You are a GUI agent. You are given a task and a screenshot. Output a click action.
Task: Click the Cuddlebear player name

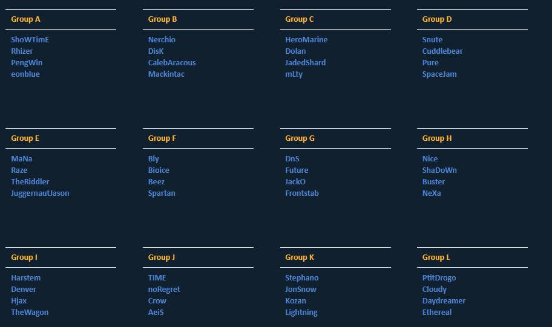click(x=442, y=51)
